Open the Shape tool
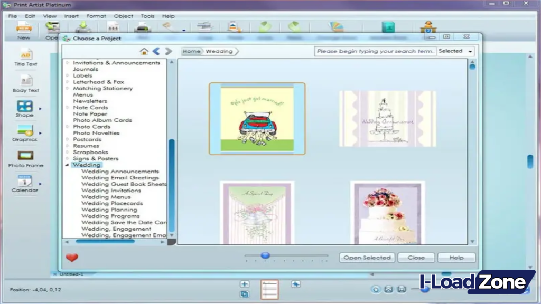This screenshot has height=304, width=541. coord(25,109)
